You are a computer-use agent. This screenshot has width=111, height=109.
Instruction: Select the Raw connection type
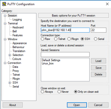(x=42, y=39)
